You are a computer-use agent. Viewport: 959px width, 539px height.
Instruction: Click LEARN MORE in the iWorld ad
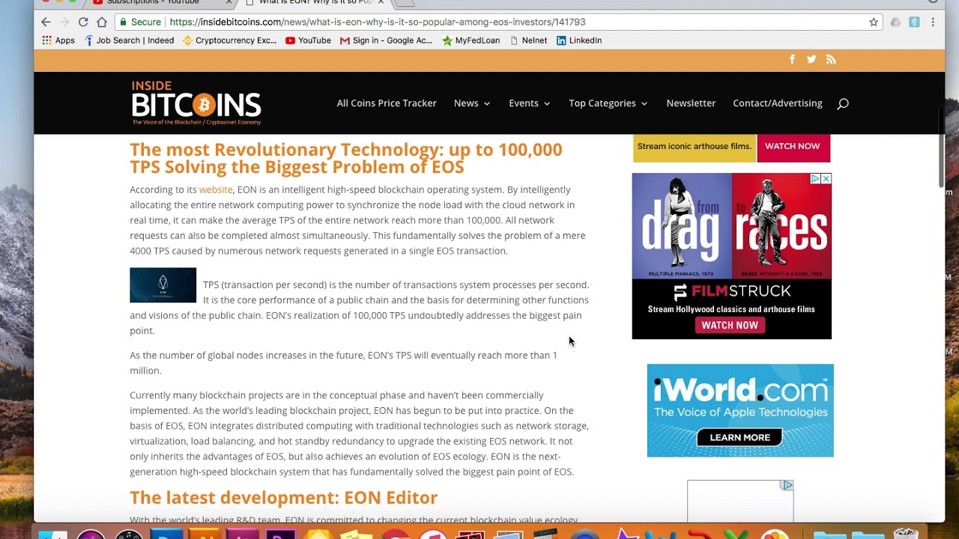[739, 437]
